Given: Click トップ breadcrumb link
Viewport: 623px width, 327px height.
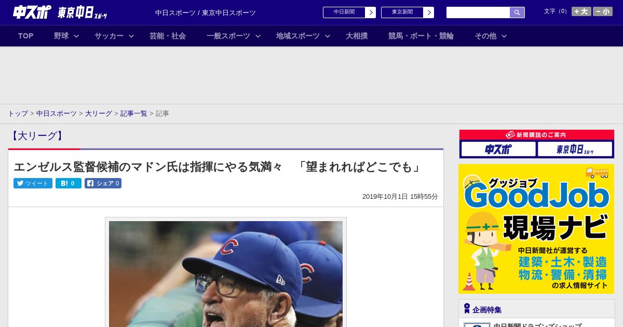Looking at the screenshot, I should tap(18, 113).
